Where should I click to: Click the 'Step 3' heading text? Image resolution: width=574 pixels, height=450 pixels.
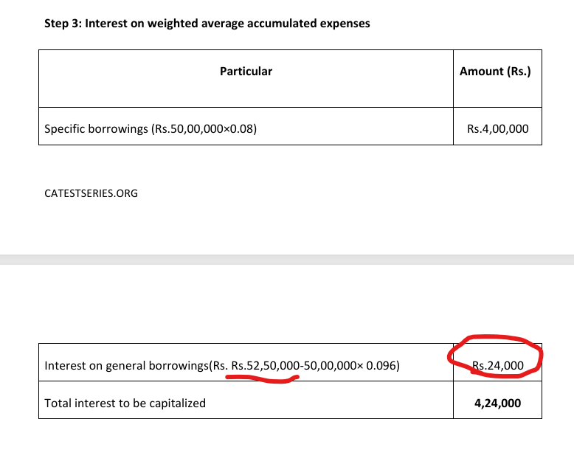point(63,23)
